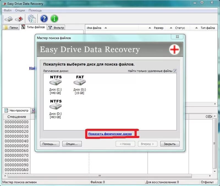The height and width of the screenshot is (186, 220).
Task: Click hex view vertical scrollbar down arrow
Action: pyautogui.click(x=215, y=171)
